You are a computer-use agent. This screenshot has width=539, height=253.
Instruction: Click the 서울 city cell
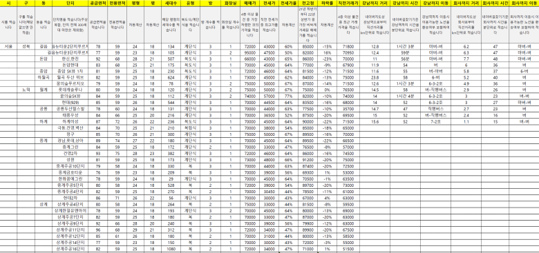coord(8,46)
